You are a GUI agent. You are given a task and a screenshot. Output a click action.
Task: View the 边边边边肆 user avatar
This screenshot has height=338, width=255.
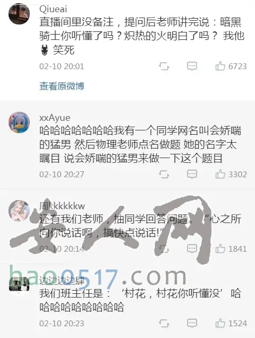(19, 284)
